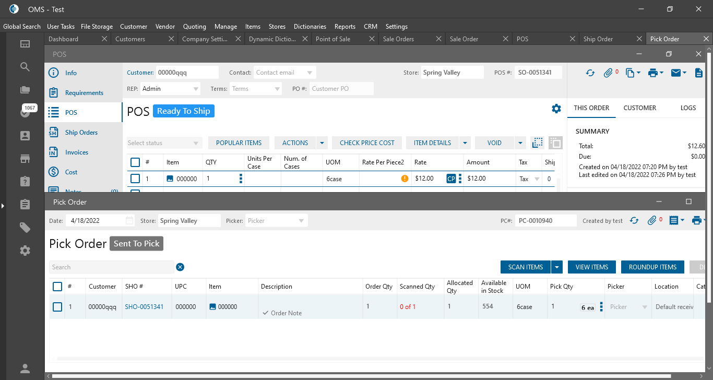The height and width of the screenshot is (380, 713).
Task: Click the copy documents icon in POS toolbar
Action: tap(630, 73)
